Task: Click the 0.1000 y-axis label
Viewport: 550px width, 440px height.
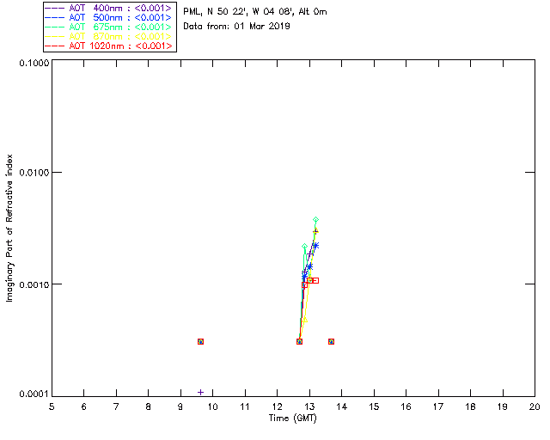Action: pyautogui.click(x=34, y=63)
